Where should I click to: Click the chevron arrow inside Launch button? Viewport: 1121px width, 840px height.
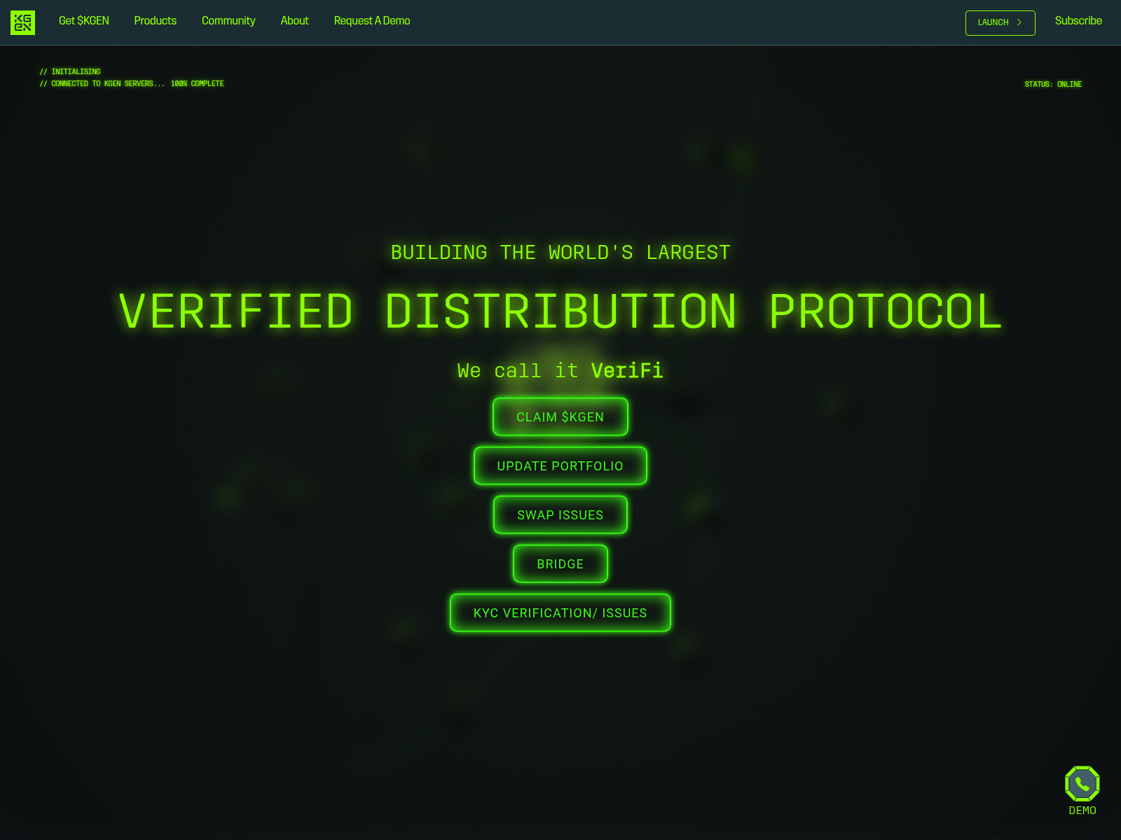1019,22
